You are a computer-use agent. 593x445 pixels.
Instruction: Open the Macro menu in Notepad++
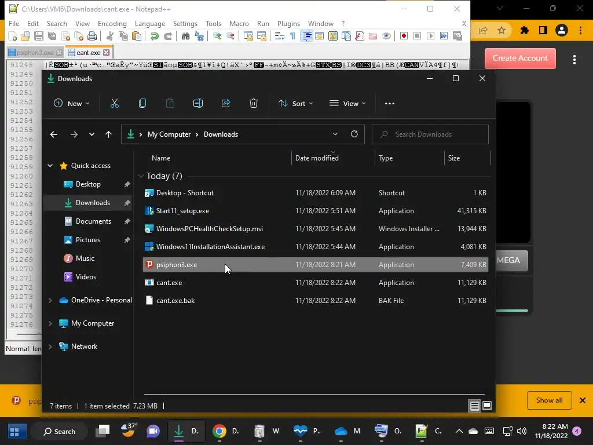point(239,23)
